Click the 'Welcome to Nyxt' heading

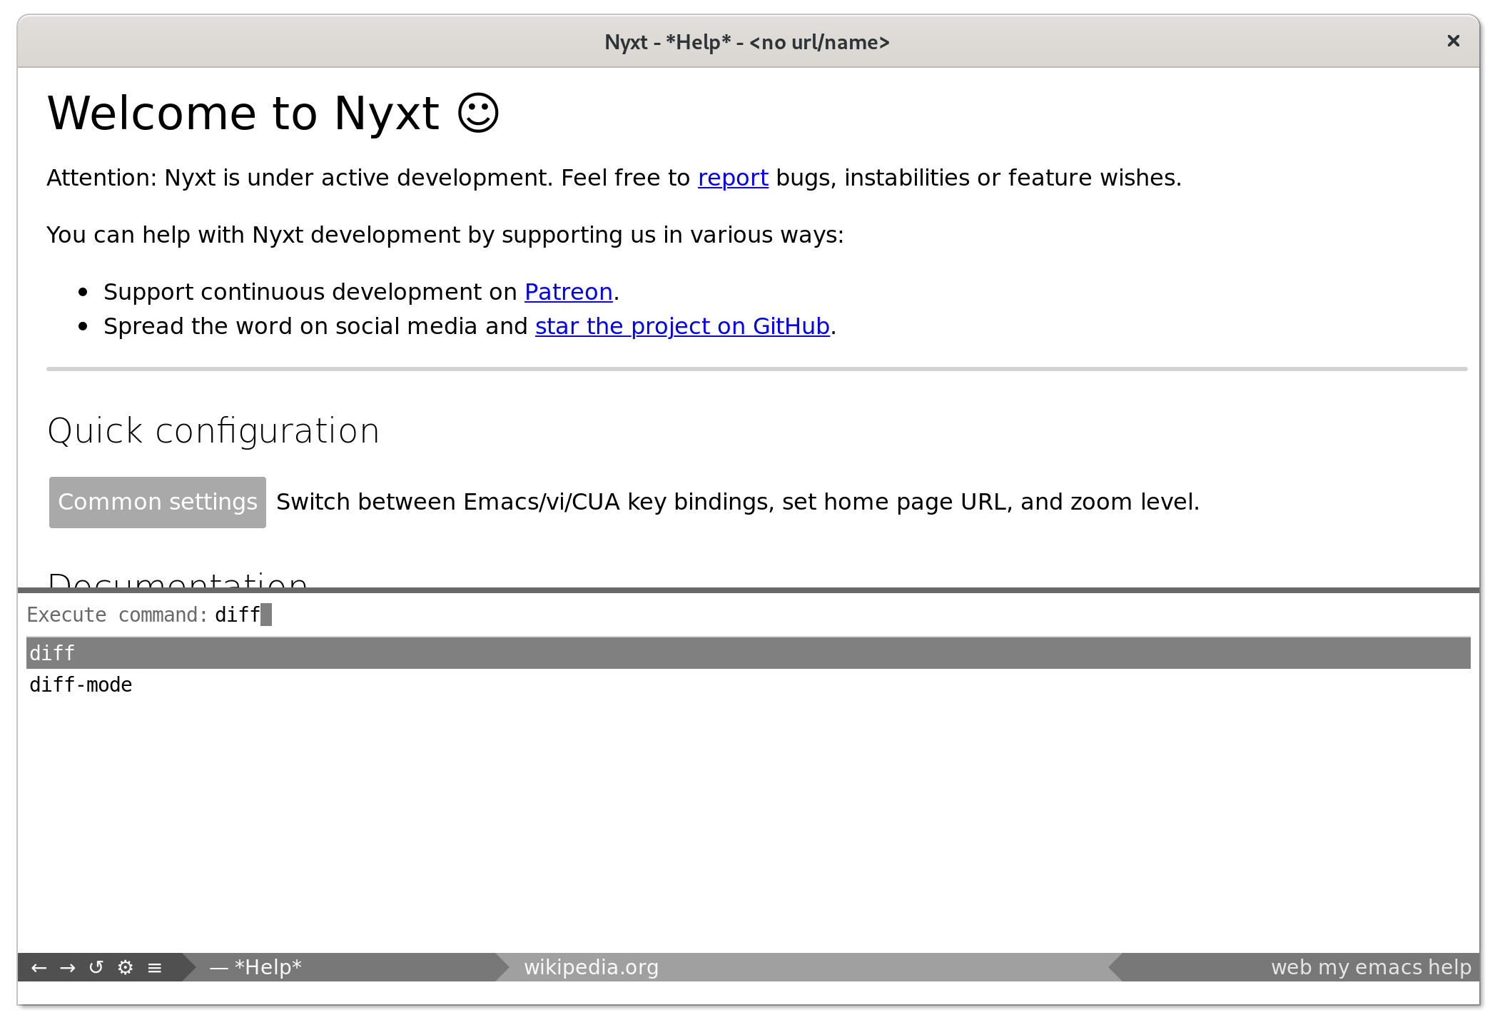[x=273, y=113]
